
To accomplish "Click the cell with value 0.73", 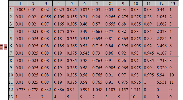I will tap(97, 53).
